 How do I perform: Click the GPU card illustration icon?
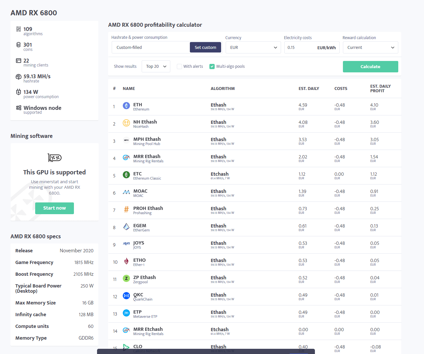(x=55, y=158)
